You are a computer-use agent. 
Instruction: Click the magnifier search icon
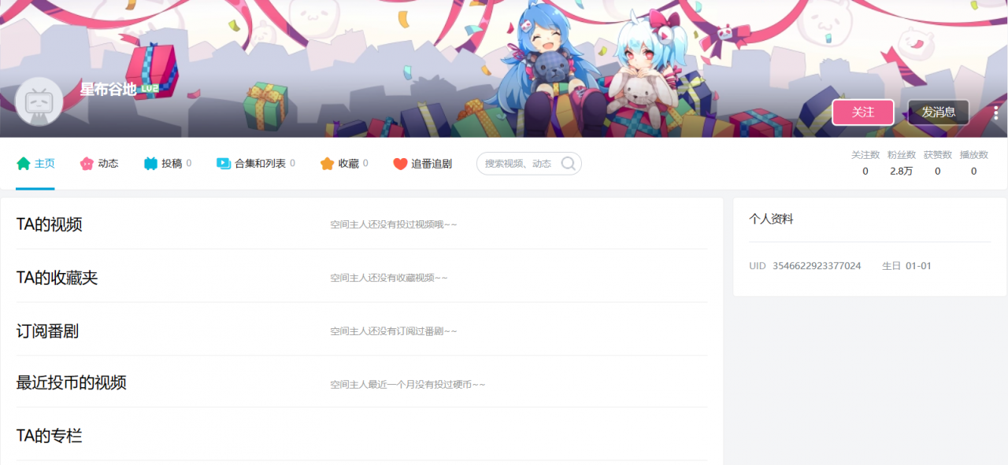568,164
